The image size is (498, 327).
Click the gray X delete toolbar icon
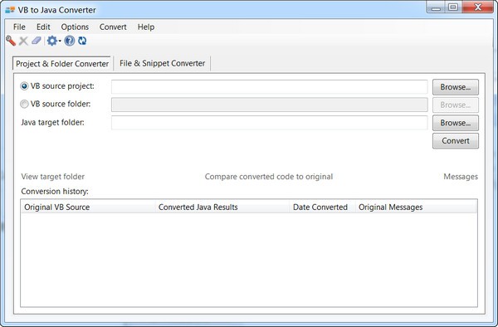[x=23, y=41]
